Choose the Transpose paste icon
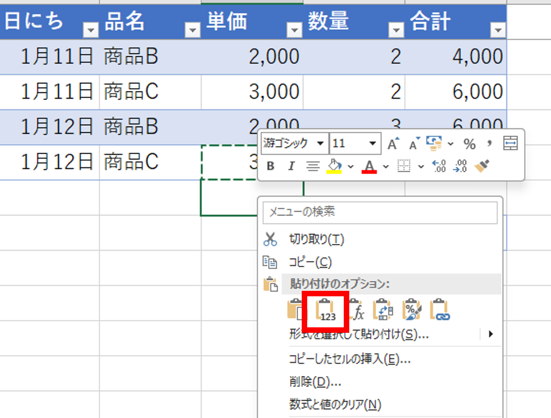This screenshot has width=551, height=418. pos(383,310)
